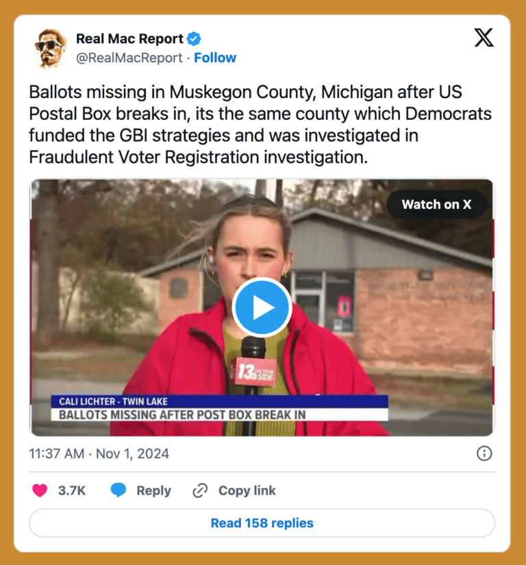
Task: Click the chain link icon
Action: pos(200,490)
